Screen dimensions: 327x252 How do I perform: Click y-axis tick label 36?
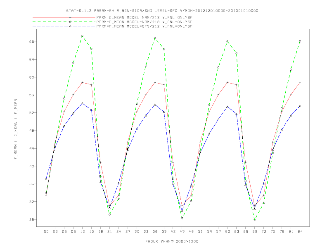[31, 184]
